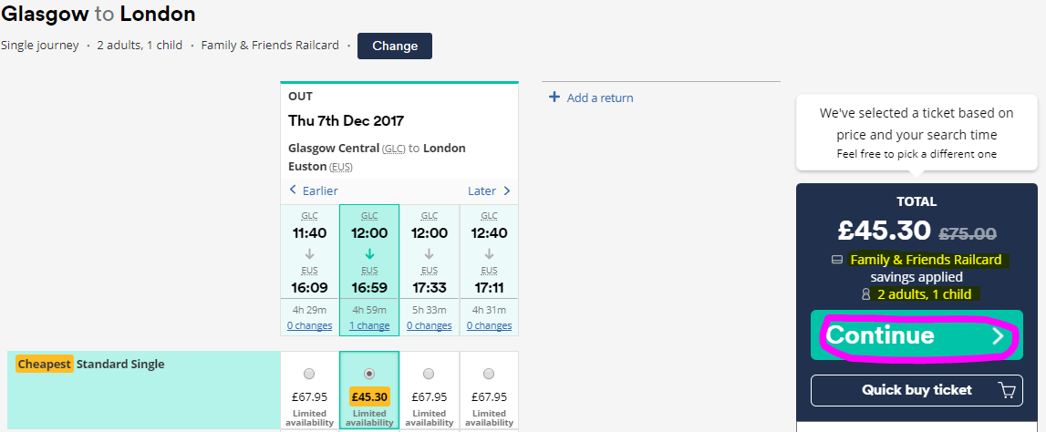The height and width of the screenshot is (432, 1046).
Task: Click the Quick buy ticket button
Action: (917, 390)
